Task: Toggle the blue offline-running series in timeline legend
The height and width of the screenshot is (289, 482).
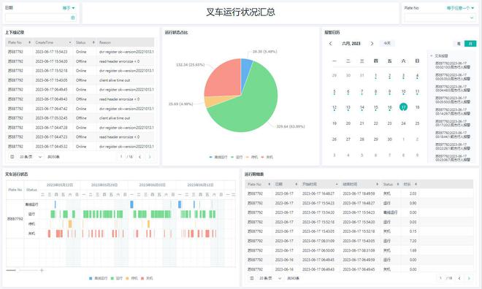Action: [x=98, y=278]
